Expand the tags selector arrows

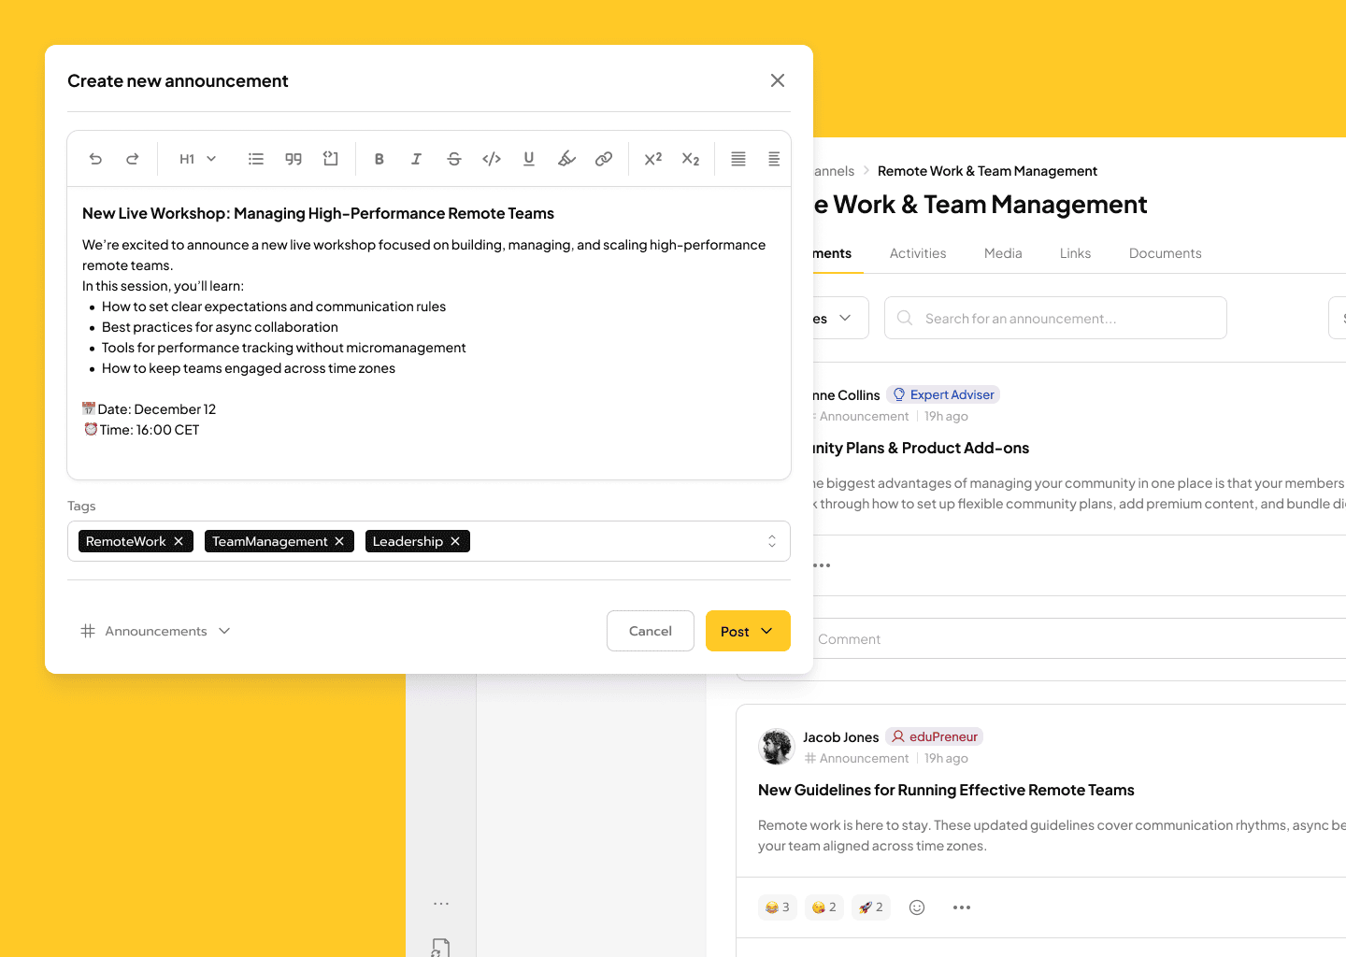[772, 541]
